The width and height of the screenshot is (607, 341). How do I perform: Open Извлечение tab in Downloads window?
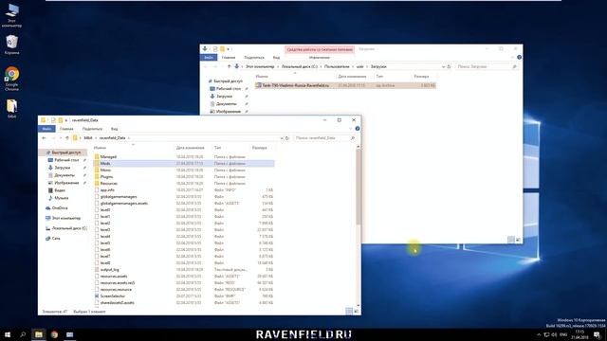[x=320, y=57]
